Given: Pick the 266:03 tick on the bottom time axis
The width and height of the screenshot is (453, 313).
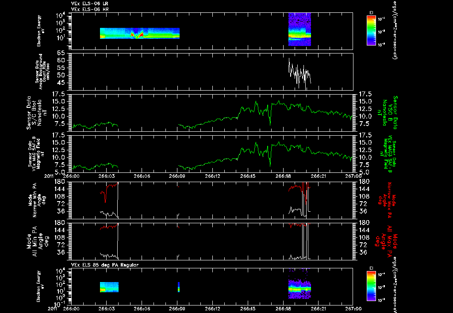Looking at the screenshot, I should click(107, 309).
